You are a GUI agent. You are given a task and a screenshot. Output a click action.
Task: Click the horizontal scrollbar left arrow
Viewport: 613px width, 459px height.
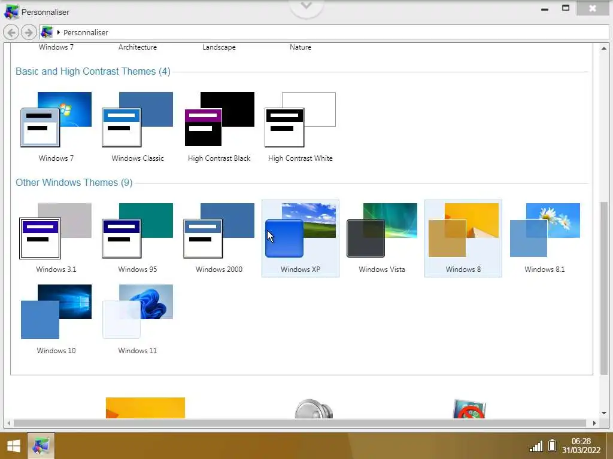pos(9,423)
